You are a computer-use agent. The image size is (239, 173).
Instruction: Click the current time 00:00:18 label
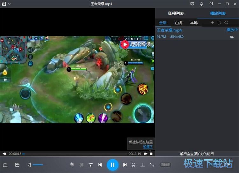pyautogui.click(x=15, y=154)
